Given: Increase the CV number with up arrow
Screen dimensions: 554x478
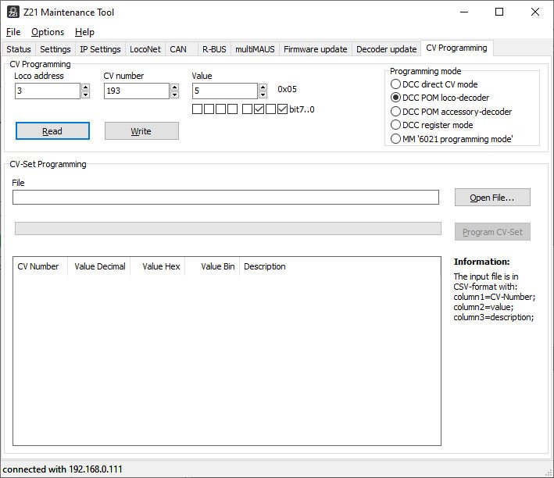Looking at the screenshot, I should (174, 87).
